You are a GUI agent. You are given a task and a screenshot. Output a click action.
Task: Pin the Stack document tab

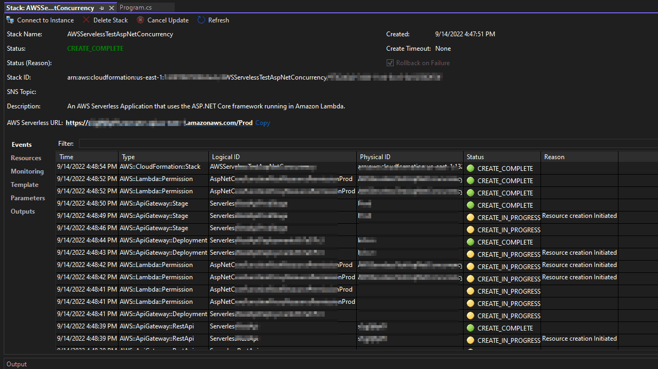pos(102,8)
